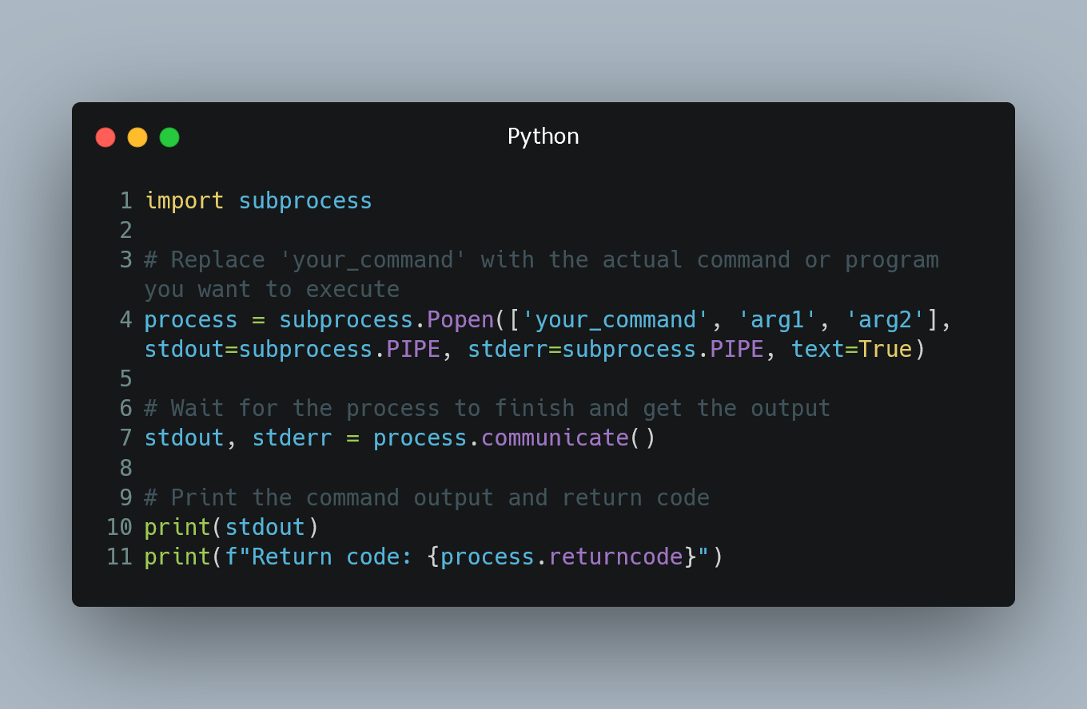
Task: Select line number 11 in the gutter
Action: click(119, 557)
